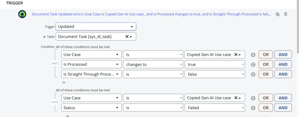Expand the Table dropdown arrow for Document Task
This screenshot has height=117, width=299.
[x=131, y=37]
